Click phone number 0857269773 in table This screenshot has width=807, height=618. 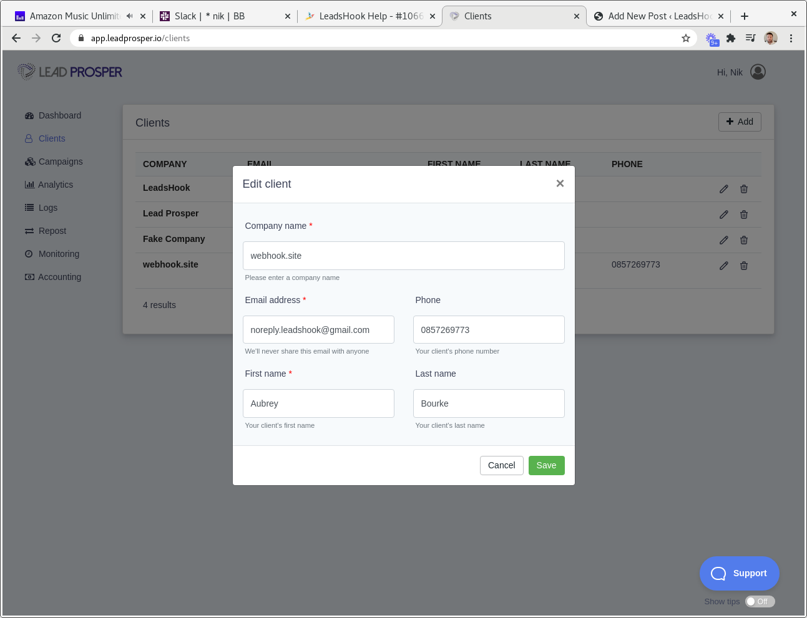tap(635, 264)
